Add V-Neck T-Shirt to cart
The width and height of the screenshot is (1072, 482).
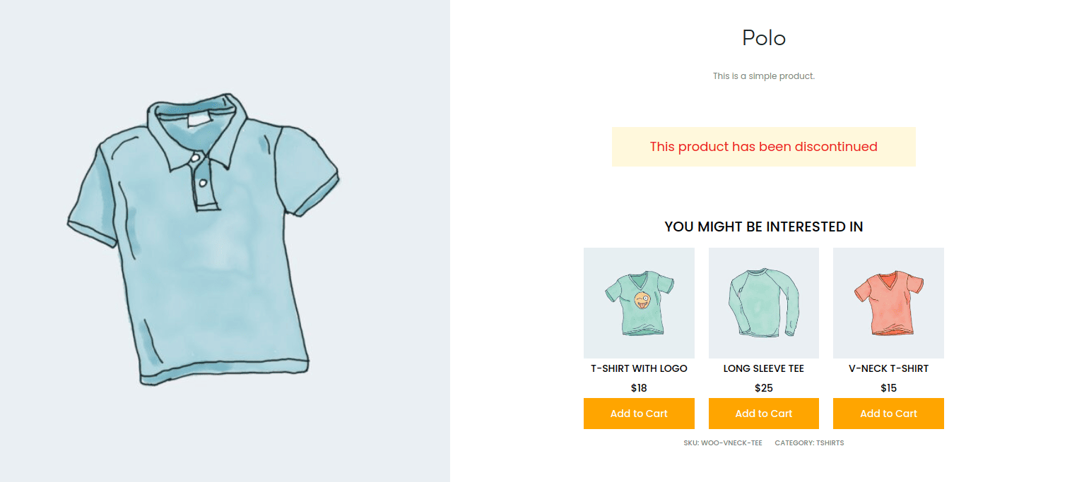point(888,414)
